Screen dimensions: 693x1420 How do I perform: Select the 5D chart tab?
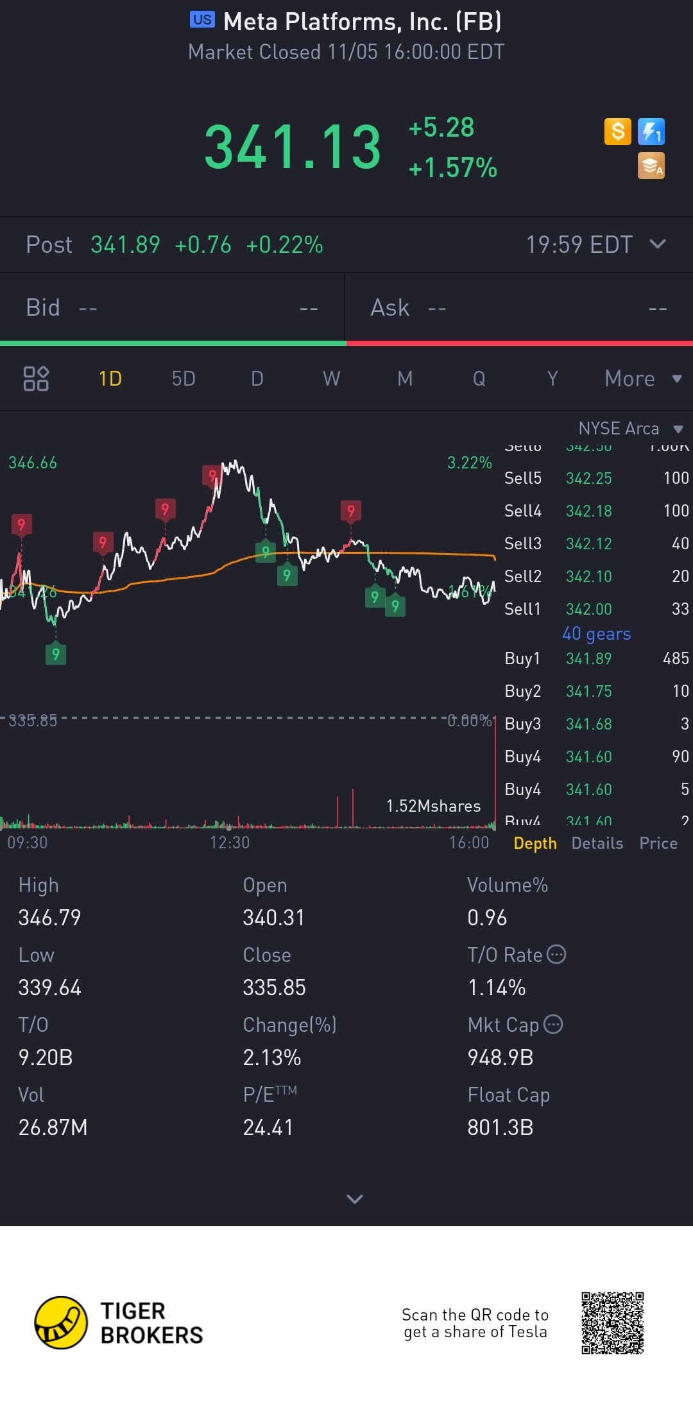click(x=184, y=379)
